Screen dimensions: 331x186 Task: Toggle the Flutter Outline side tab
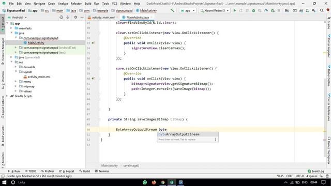pos(329,76)
